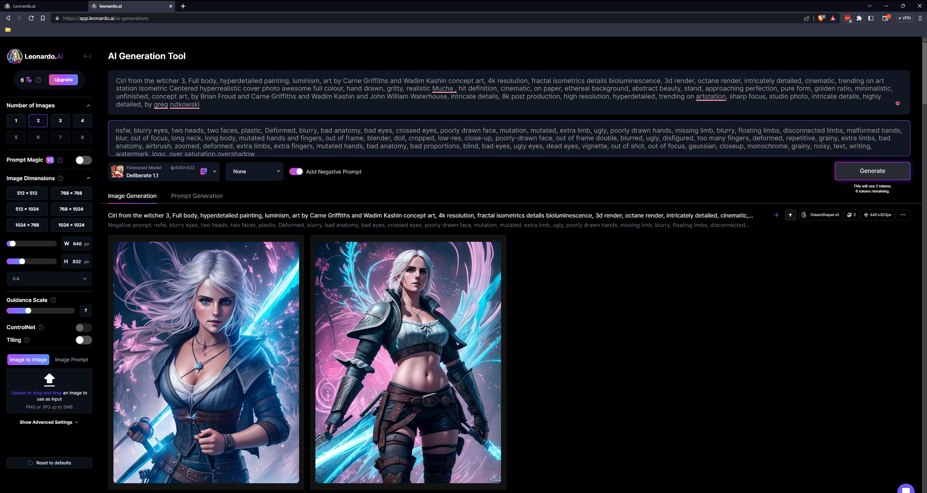Toggle the ControlNet switch
Viewport: 927px width, 493px height.
tap(84, 328)
